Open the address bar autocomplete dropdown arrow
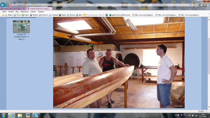 (193, 5)
